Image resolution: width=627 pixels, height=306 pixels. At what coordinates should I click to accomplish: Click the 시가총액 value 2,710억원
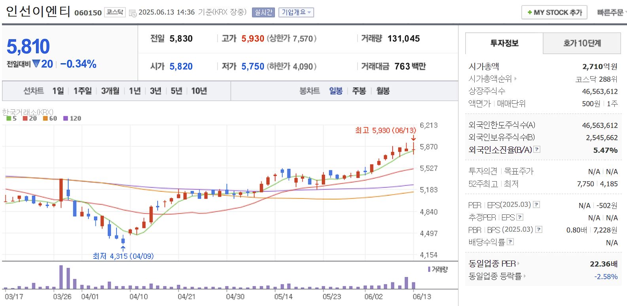[600, 66]
